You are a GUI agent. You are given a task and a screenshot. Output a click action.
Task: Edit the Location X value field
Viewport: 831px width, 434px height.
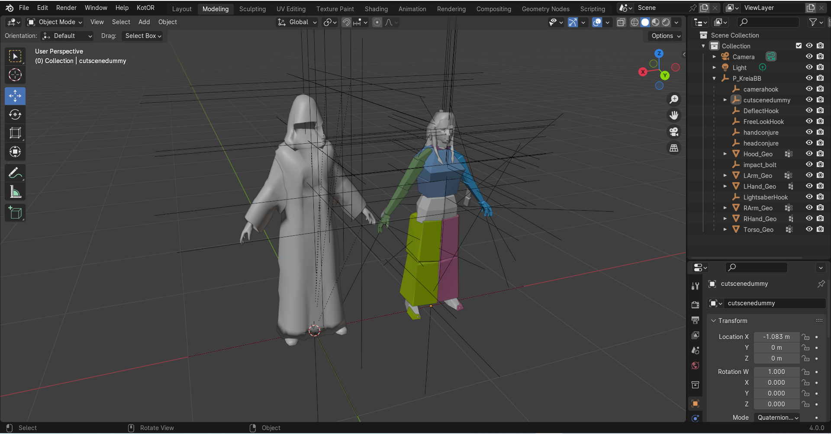(776, 337)
